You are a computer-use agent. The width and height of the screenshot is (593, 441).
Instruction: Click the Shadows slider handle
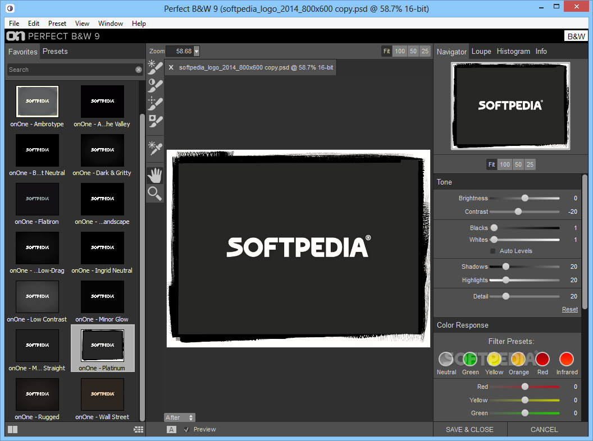(x=505, y=267)
